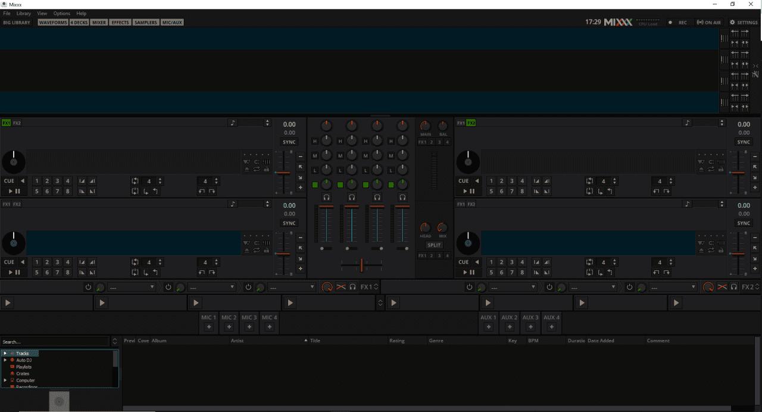
Task: Click the eject icon on the top-left deck
Action: [247, 169]
